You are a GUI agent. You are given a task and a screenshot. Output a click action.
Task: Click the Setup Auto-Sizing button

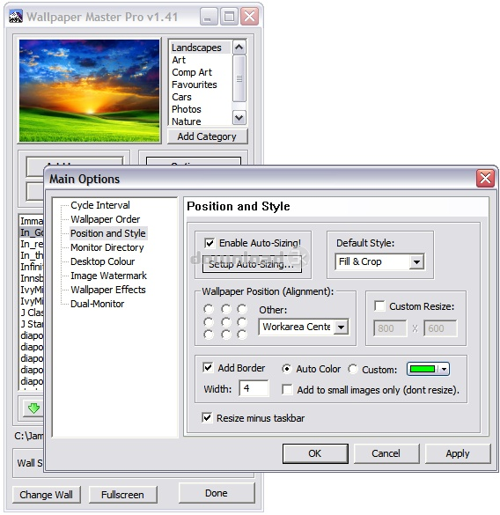pos(252,264)
